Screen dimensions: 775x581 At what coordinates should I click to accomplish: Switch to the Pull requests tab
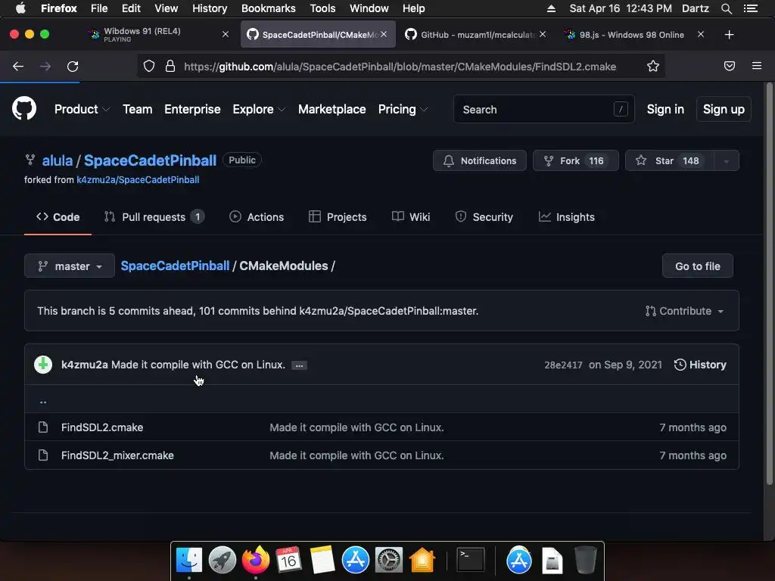coord(154,217)
